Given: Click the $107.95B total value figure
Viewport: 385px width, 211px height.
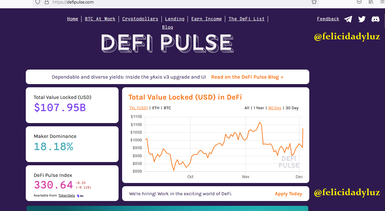Looking at the screenshot, I should [x=60, y=108].
